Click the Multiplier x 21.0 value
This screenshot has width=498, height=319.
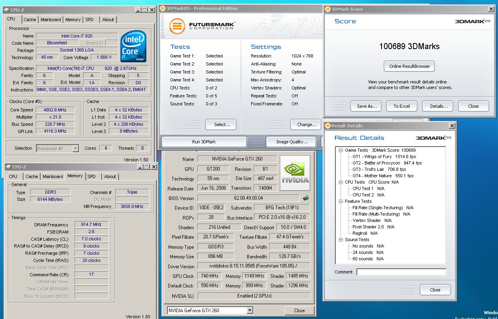coord(55,117)
